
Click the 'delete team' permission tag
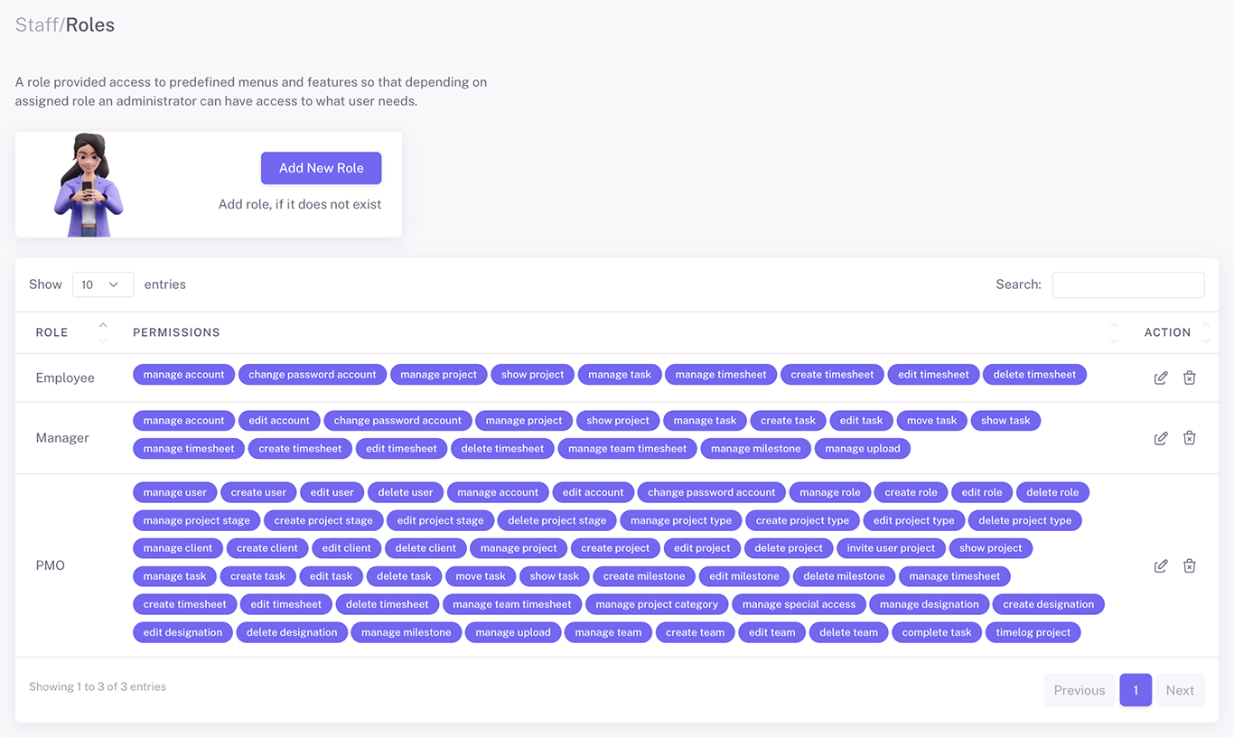[848, 632]
